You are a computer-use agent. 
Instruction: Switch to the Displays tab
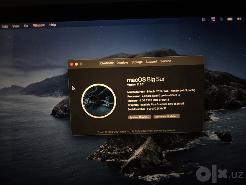[122, 63]
